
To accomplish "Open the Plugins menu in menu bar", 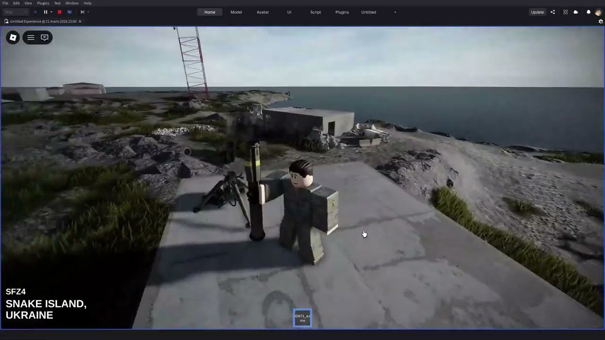I will coord(43,3).
